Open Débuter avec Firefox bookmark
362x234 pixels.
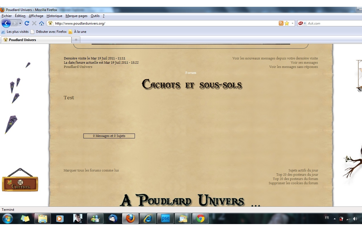[x=49, y=32]
